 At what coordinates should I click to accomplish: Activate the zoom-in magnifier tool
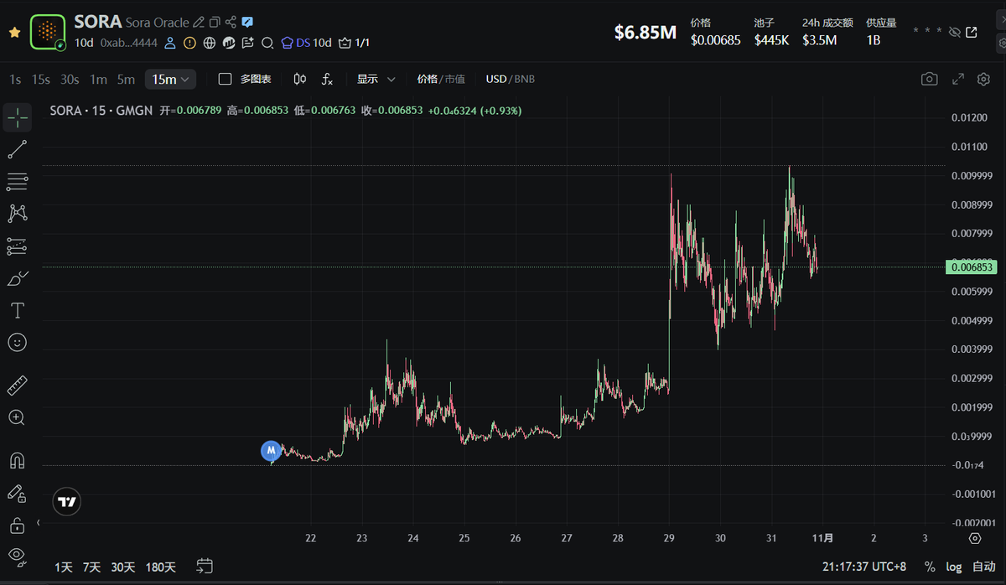(x=18, y=417)
